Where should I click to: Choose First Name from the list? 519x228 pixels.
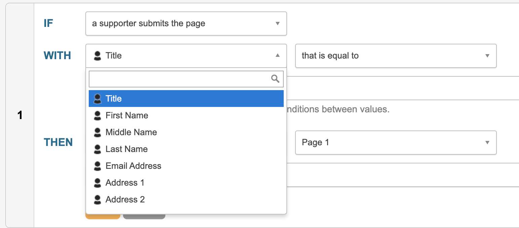[x=127, y=115]
